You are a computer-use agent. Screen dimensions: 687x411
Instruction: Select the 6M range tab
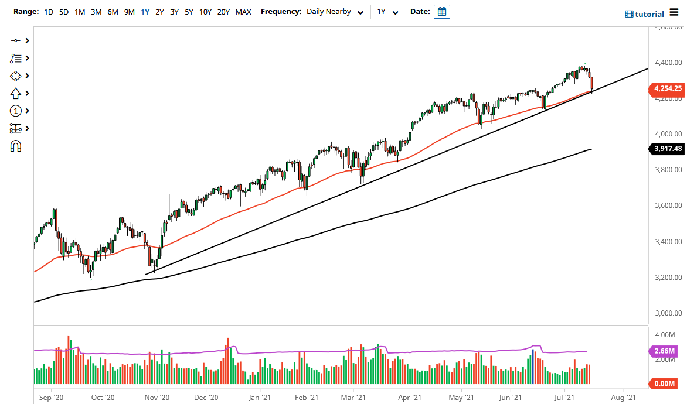coord(113,11)
